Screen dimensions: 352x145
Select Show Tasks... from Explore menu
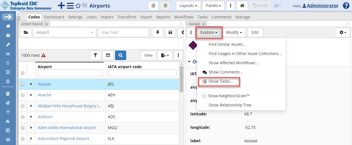220,81
